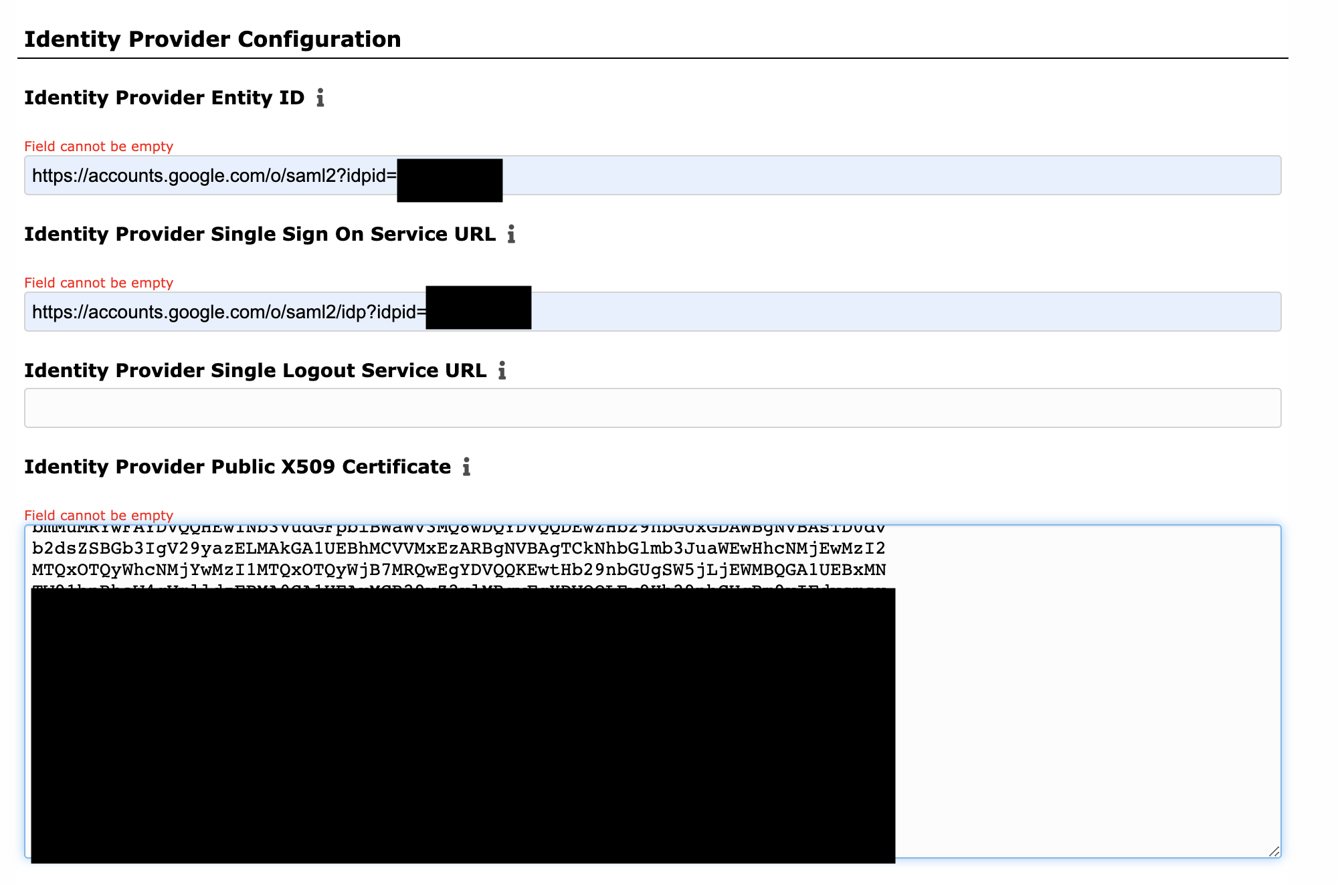Click the certificate field validation warning
This screenshot has width=1338, height=884.
98,516
